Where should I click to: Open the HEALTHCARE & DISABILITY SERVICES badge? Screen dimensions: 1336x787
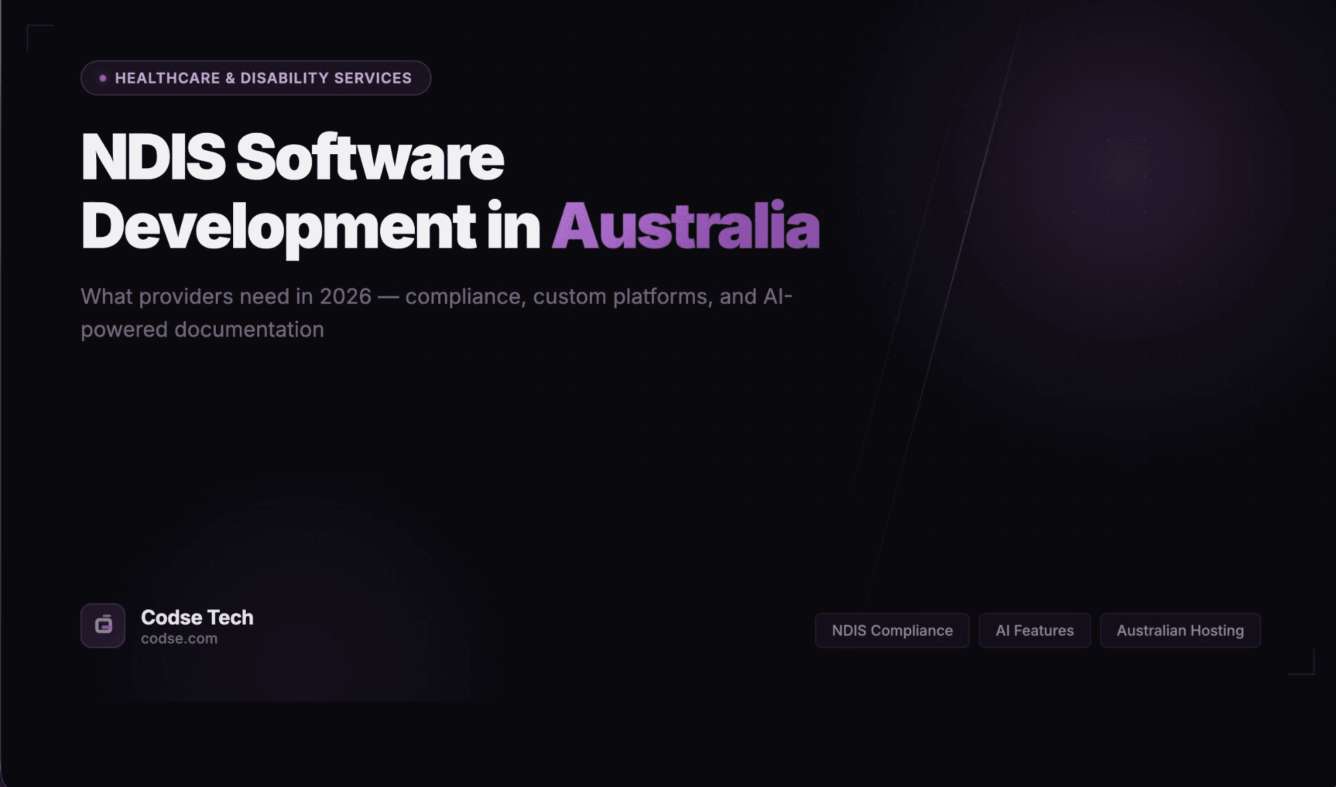(256, 77)
